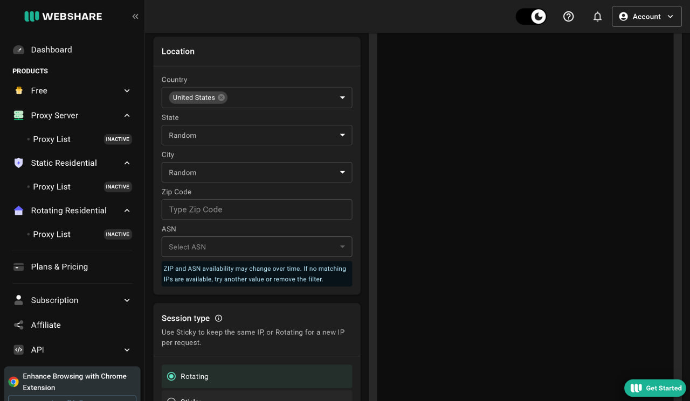Collapse the sidebar with double-chevron icon
The height and width of the screenshot is (401, 690).
pyautogui.click(x=135, y=16)
